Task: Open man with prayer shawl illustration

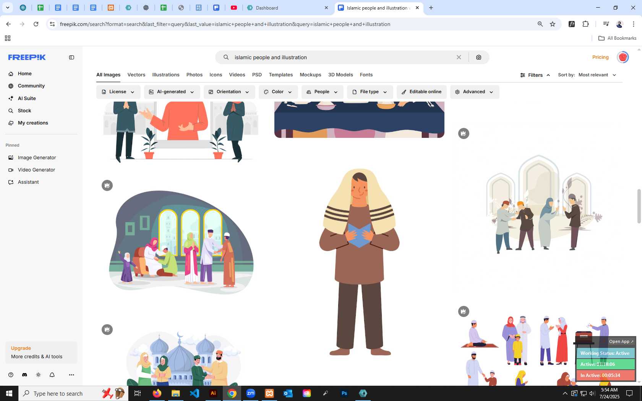Action: [x=359, y=262]
